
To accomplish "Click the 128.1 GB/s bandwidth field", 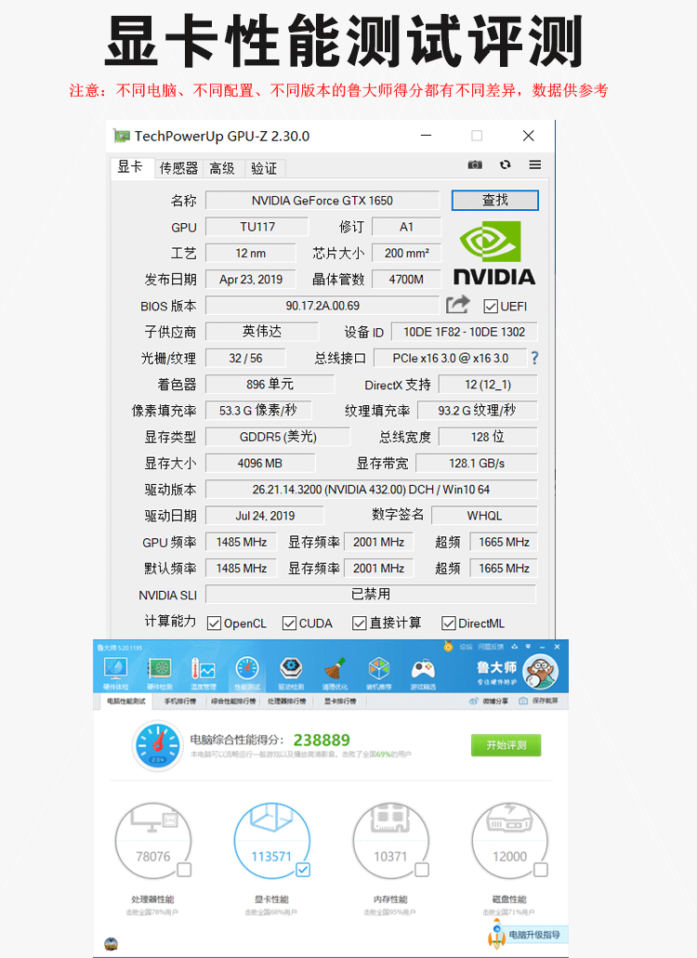I will pos(477,463).
